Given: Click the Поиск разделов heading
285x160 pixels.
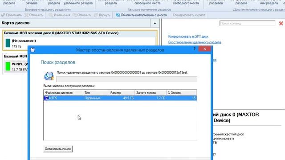Looking at the screenshot, I should coord(58,62).
